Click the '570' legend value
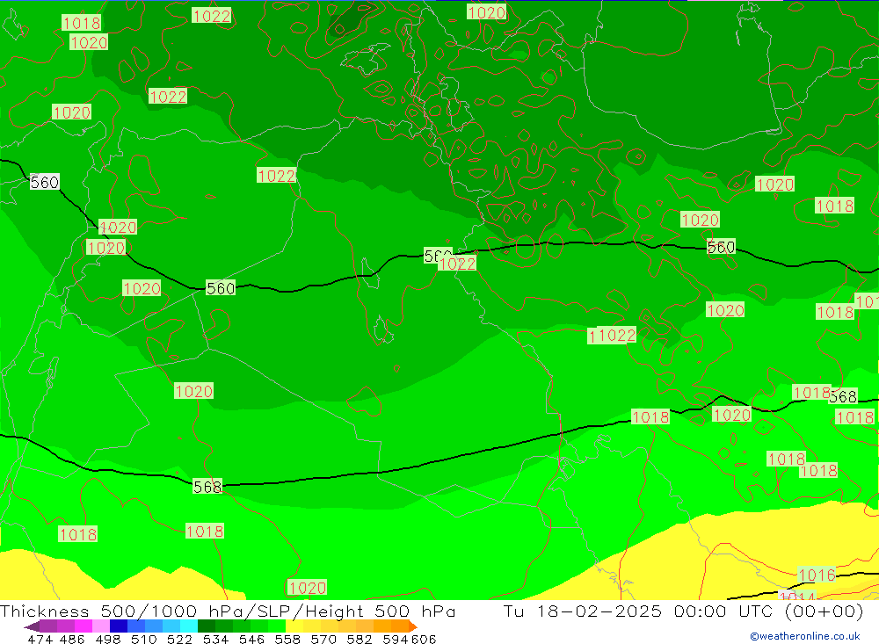This screenshot has height=644, width=879. tap(323, 639)
